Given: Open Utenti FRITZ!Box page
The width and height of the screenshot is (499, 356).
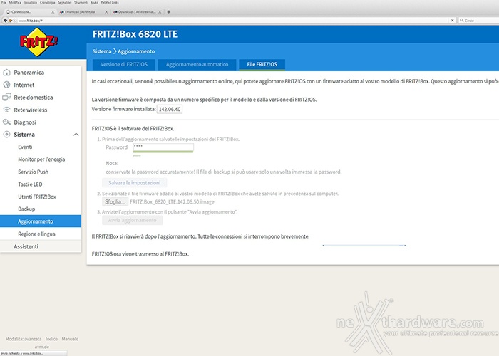Looking at the screenshot, I should (37, 197).
